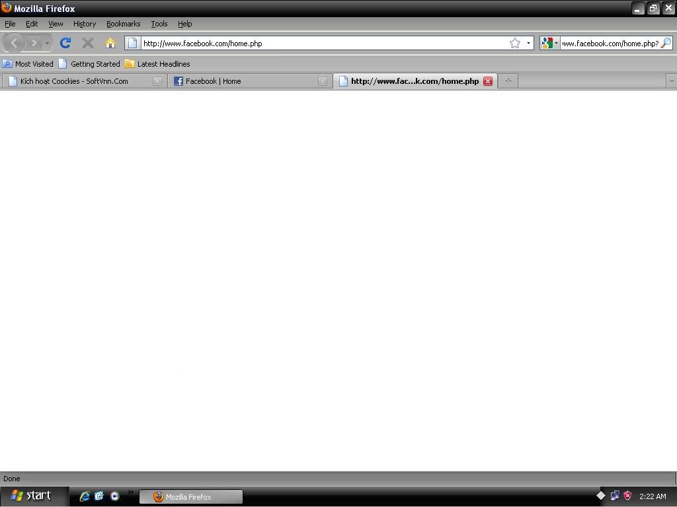
Task: Open the Help menu
Action: [x=185, y=24]
